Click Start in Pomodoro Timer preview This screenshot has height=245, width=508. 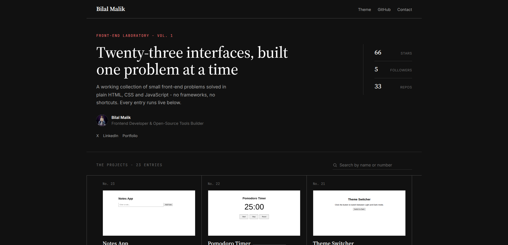pos(244,217)
